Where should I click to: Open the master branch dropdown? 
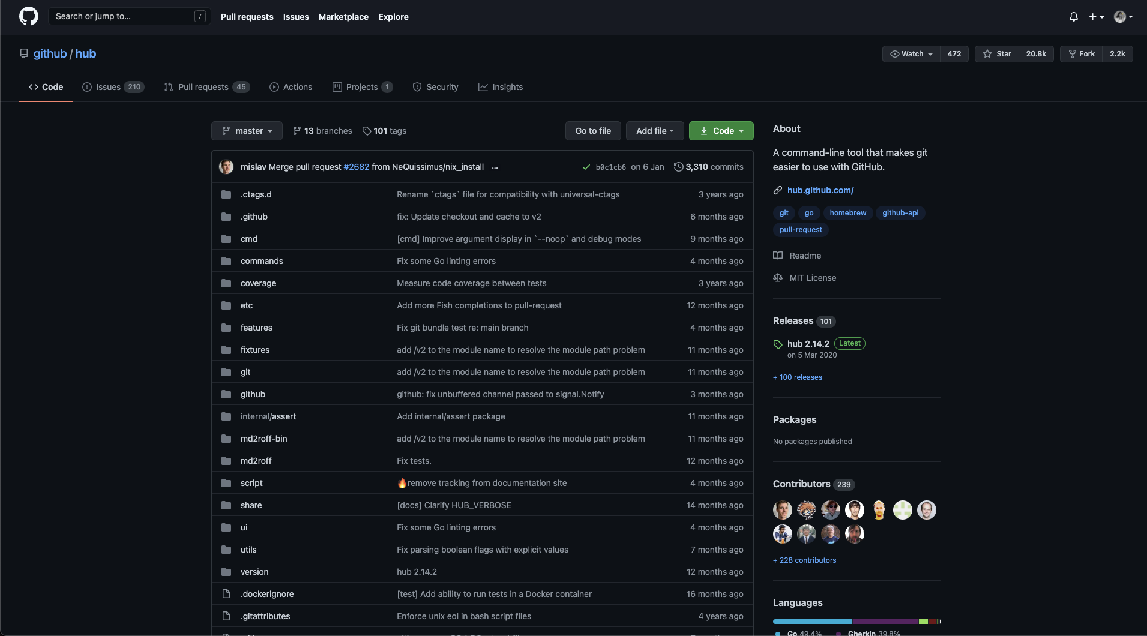[x=247, y=131]
